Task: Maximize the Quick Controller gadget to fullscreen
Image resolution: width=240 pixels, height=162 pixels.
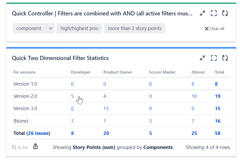Action: tap(214, 13)
